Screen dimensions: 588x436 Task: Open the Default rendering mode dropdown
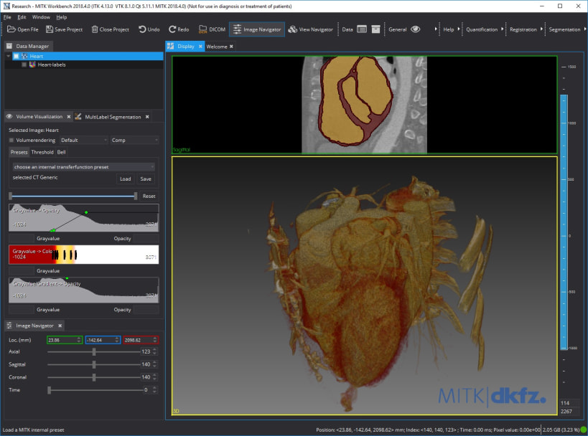(83, 140)
